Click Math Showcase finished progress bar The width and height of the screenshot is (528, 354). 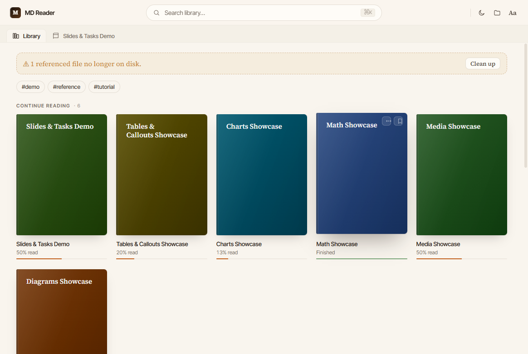point(362,259)
